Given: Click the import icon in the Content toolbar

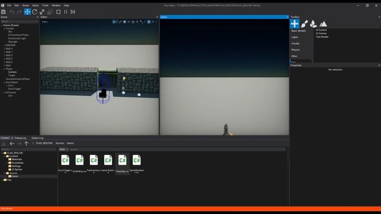Looking at the screenshot, I should click(x=4, y=144).
